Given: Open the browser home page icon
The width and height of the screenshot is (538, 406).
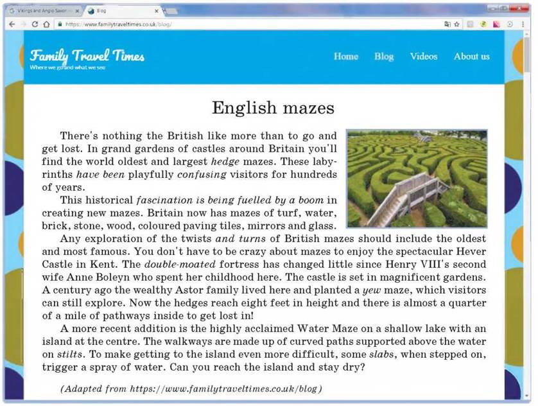Looking at the screenshot, I should [47, 24].
